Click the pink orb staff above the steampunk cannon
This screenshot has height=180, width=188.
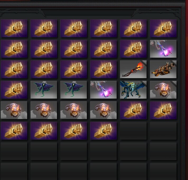coord(163,49)
